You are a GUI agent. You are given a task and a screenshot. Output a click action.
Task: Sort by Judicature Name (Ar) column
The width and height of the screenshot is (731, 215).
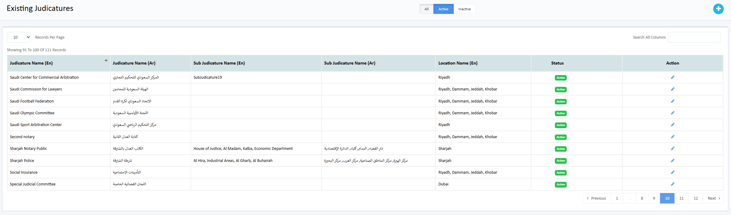(x=150, y=63)
